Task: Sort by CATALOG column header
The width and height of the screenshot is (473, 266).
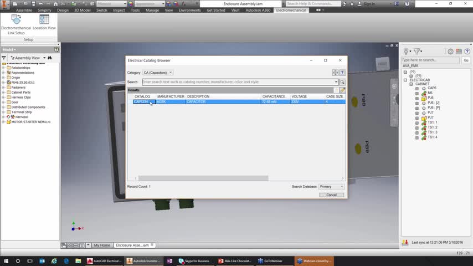Action: coord(142,96)
